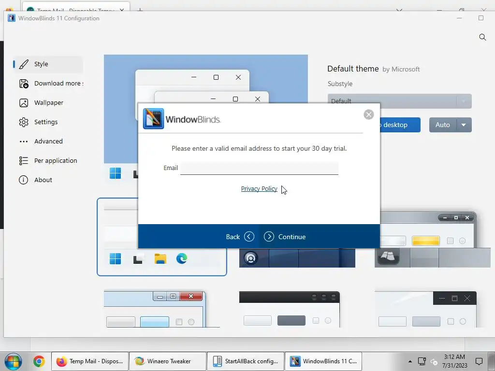Open the notification center icon

pos(479,361)
